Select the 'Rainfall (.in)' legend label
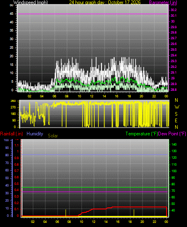 pos(11,134)
